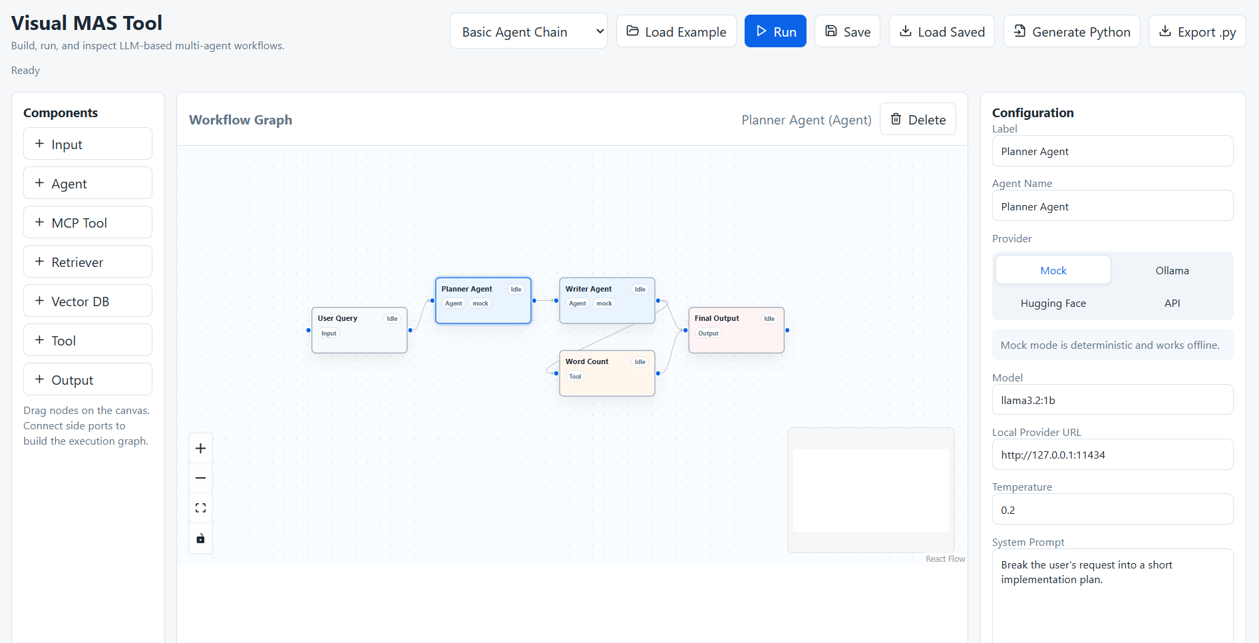Edit the Label input field
Image resolution: width=1259 pixels, height=643 pixels.
(x=1113, y=151)
